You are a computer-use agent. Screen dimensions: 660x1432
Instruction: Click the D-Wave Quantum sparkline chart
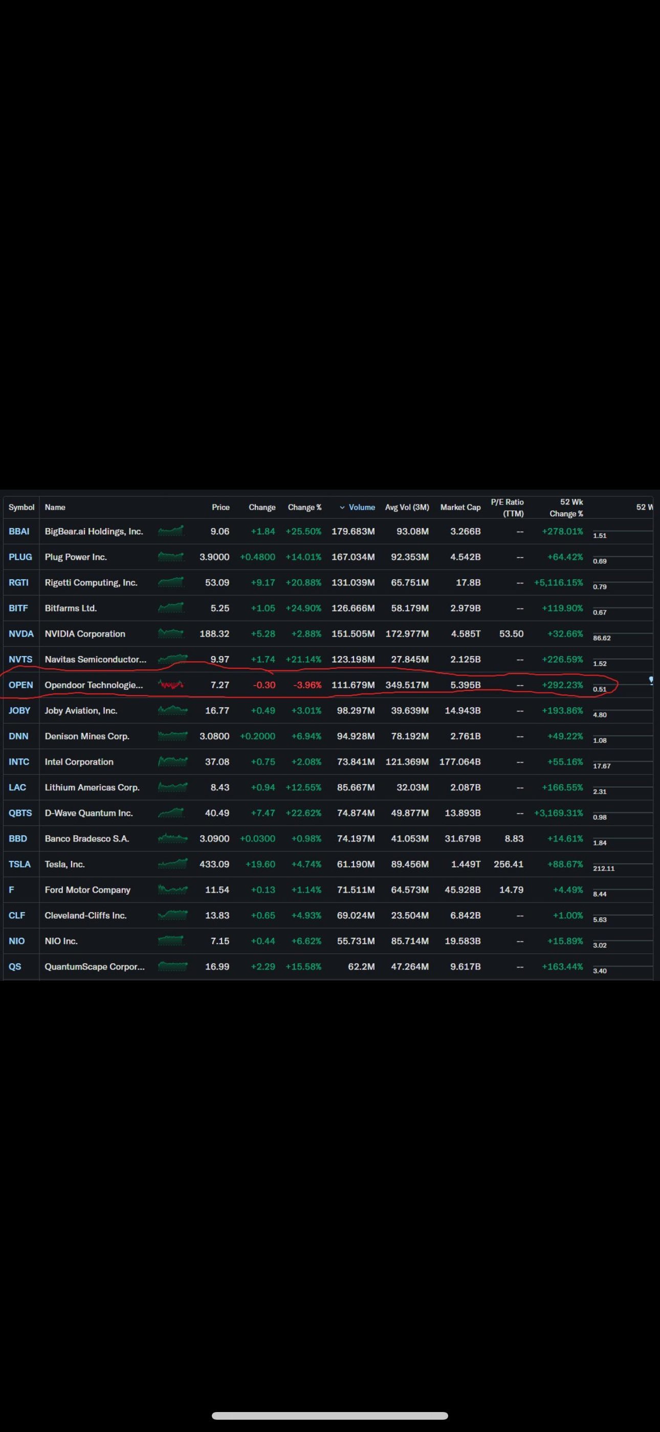(x=171, y=812)
